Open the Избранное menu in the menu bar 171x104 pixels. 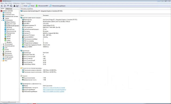coord(16,3)
